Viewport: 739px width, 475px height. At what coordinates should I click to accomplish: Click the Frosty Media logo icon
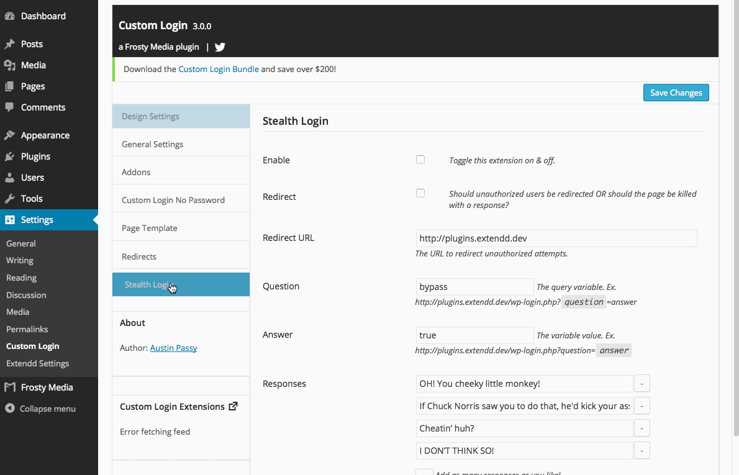tap(9, 387)
